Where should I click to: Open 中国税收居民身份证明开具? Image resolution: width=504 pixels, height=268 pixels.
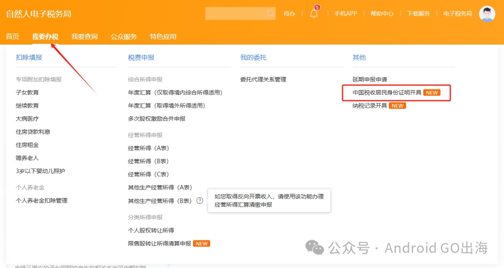tap(387, 92)
